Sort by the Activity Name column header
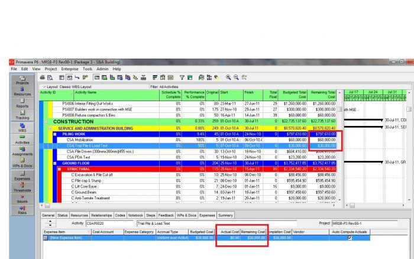Viewport: 414px width, 259px height. [x=117, y=95]
